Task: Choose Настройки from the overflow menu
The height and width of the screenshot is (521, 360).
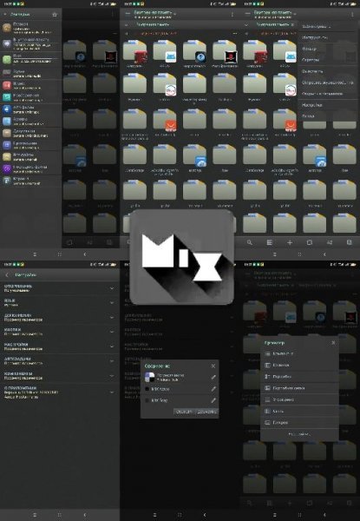Action: (x=329, y=105)
